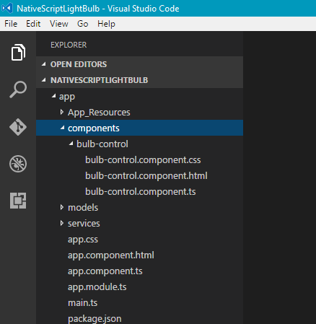
Task: Open bulb-control.component.html file
Action: (146, 176)
